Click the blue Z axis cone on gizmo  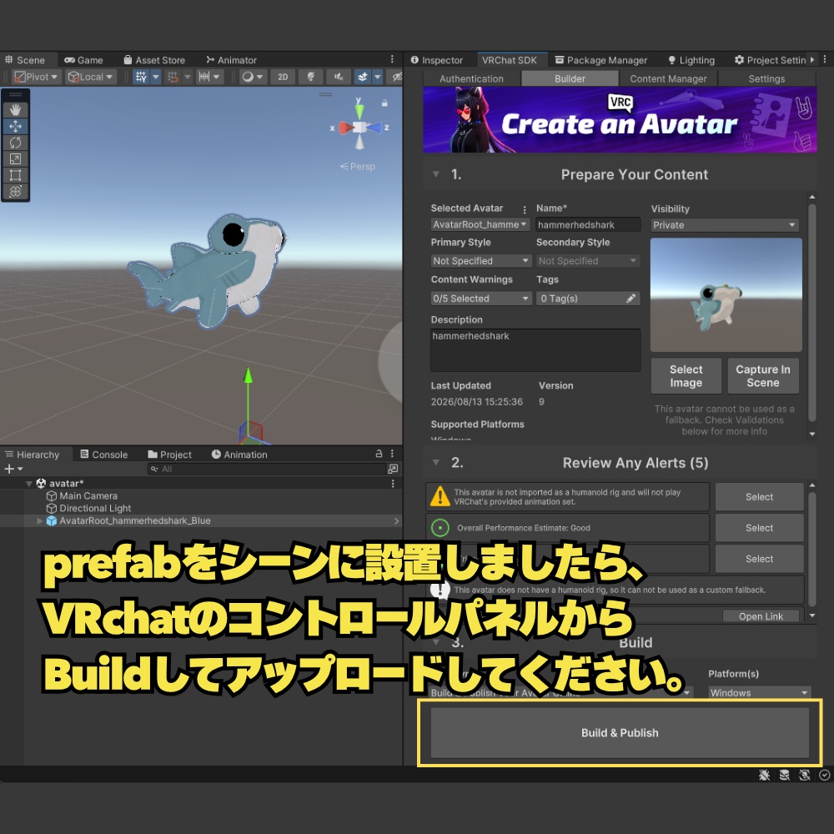pos(375,128)
